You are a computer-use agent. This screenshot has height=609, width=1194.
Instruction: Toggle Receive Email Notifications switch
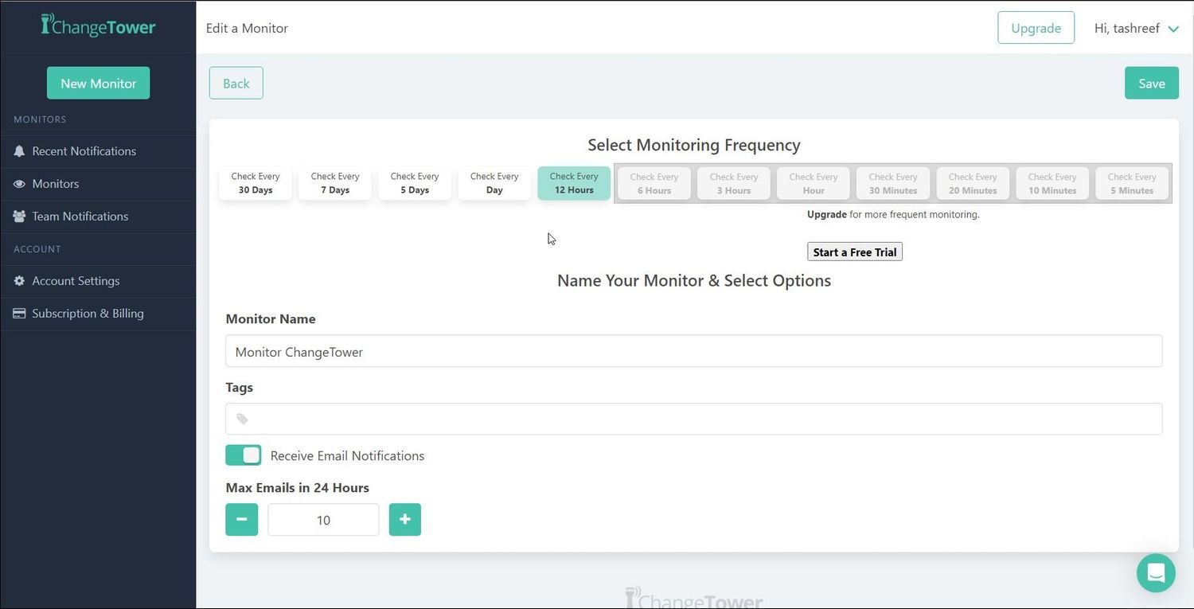(x=243, y=455)
